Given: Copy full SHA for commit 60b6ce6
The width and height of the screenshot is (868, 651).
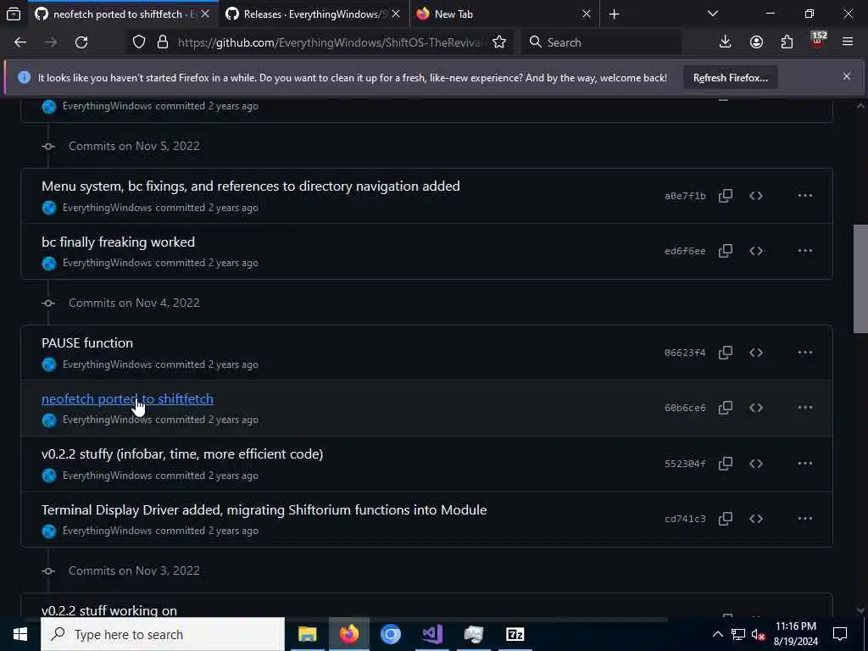Looking at the screenshot, I should [x=726, y=408].
